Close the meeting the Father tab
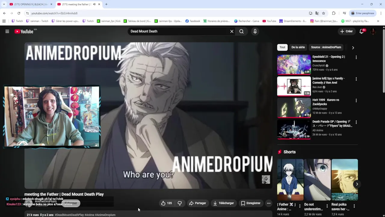 tap(99, 4)
